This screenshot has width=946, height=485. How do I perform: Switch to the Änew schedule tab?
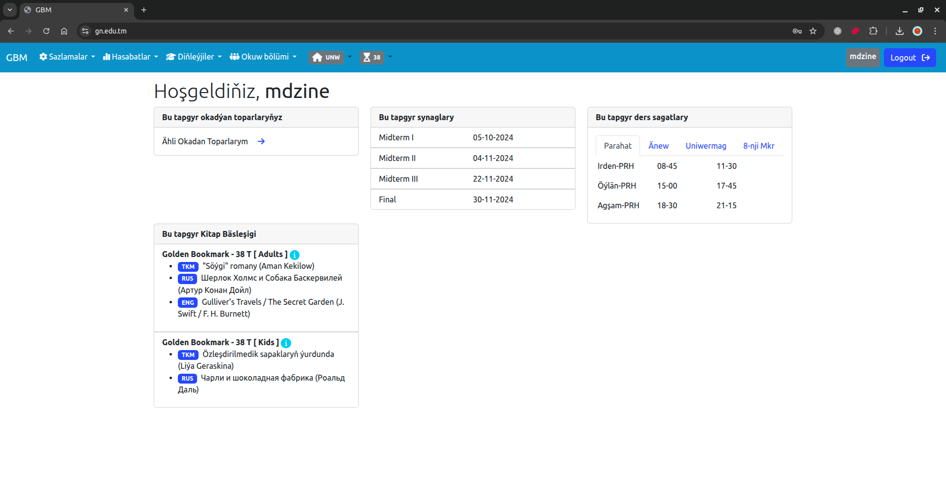(658, 146)
